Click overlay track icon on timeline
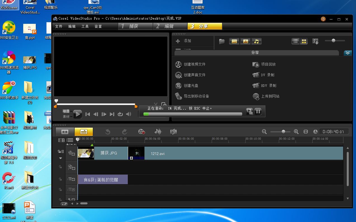Viewport: 356px width, 222px height. [71, 167]
